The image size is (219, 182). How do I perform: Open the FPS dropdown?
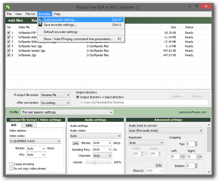[36, 155]
